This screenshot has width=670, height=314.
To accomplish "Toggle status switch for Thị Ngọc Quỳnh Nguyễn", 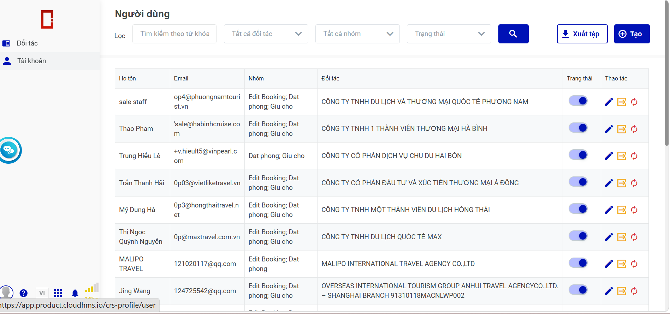I will 578,236.
